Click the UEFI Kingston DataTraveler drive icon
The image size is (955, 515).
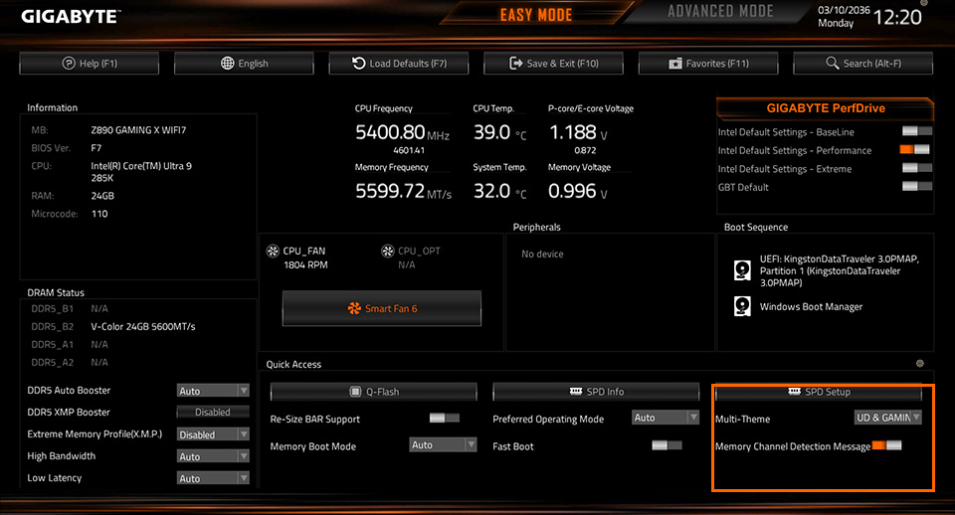tap(742, 270)
